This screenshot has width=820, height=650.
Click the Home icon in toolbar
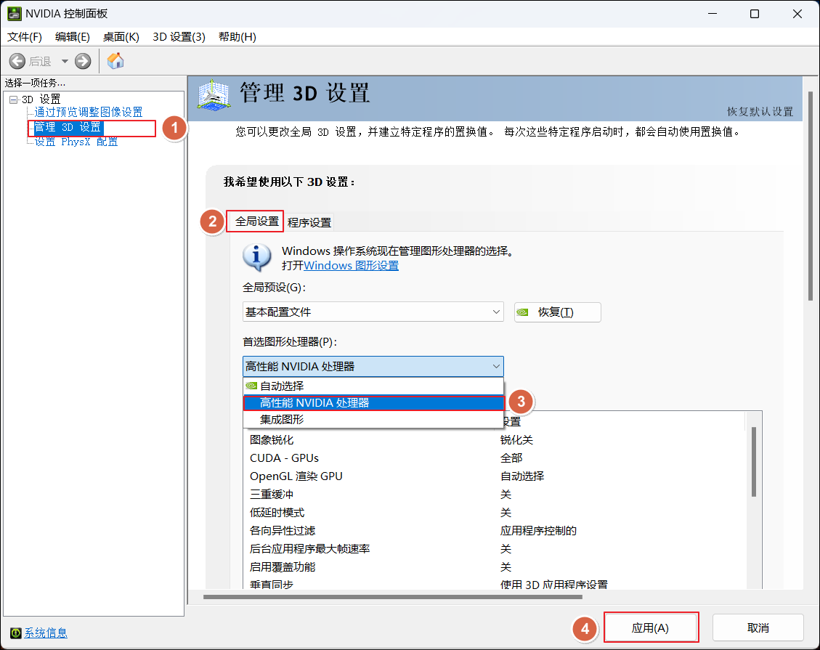tap(115, 61)
